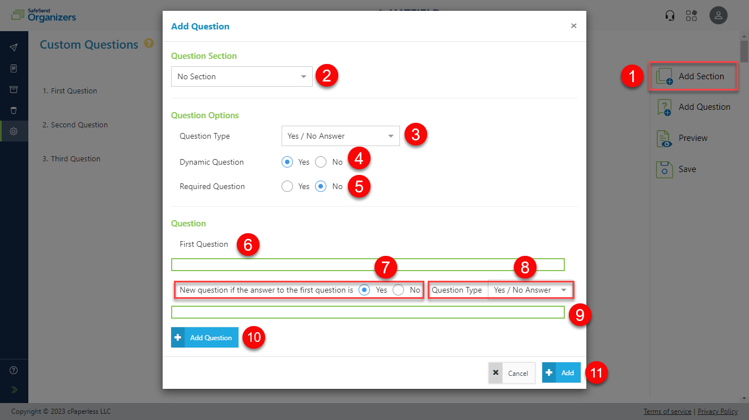
Task: Open the No Section dropdown
Action: point(242,75)
